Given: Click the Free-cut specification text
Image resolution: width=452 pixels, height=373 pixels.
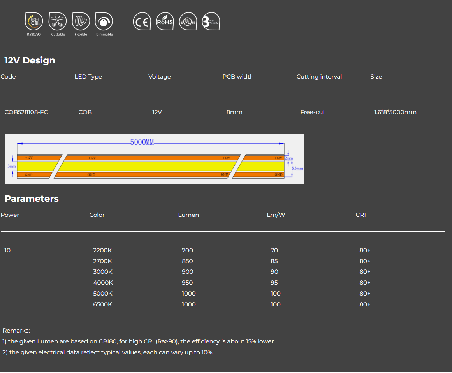Looking at the screenshot, I should [313, 112].
